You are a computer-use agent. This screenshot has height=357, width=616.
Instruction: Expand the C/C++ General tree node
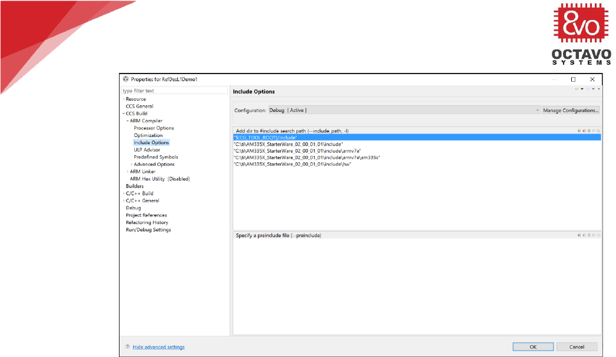123,201
